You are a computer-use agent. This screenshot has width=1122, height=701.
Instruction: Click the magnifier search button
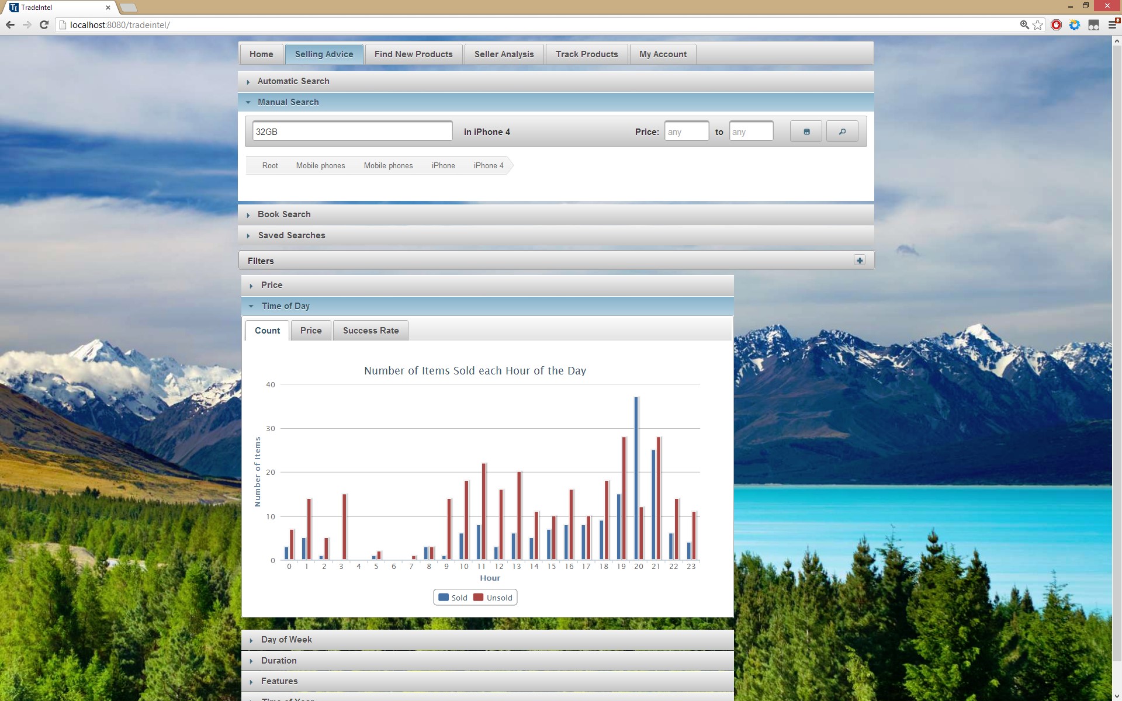point(842,131)
